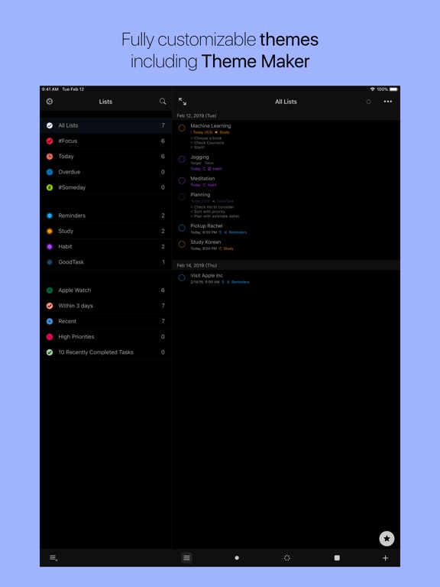Open Visit Apple Inc task title

coord(206,275)
